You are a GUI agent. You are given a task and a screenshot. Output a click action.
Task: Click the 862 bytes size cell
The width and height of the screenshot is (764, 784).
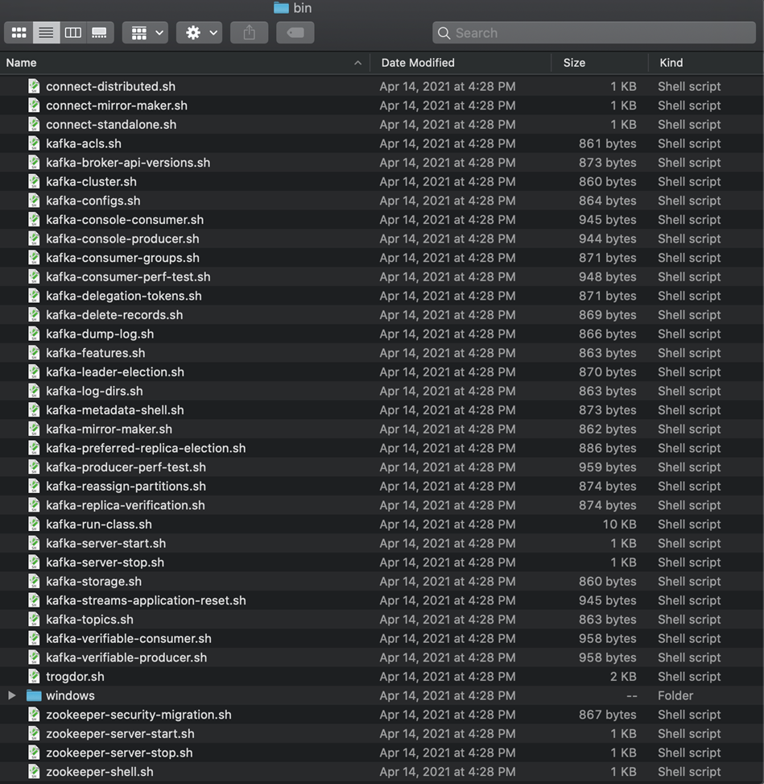coord(608,429)
